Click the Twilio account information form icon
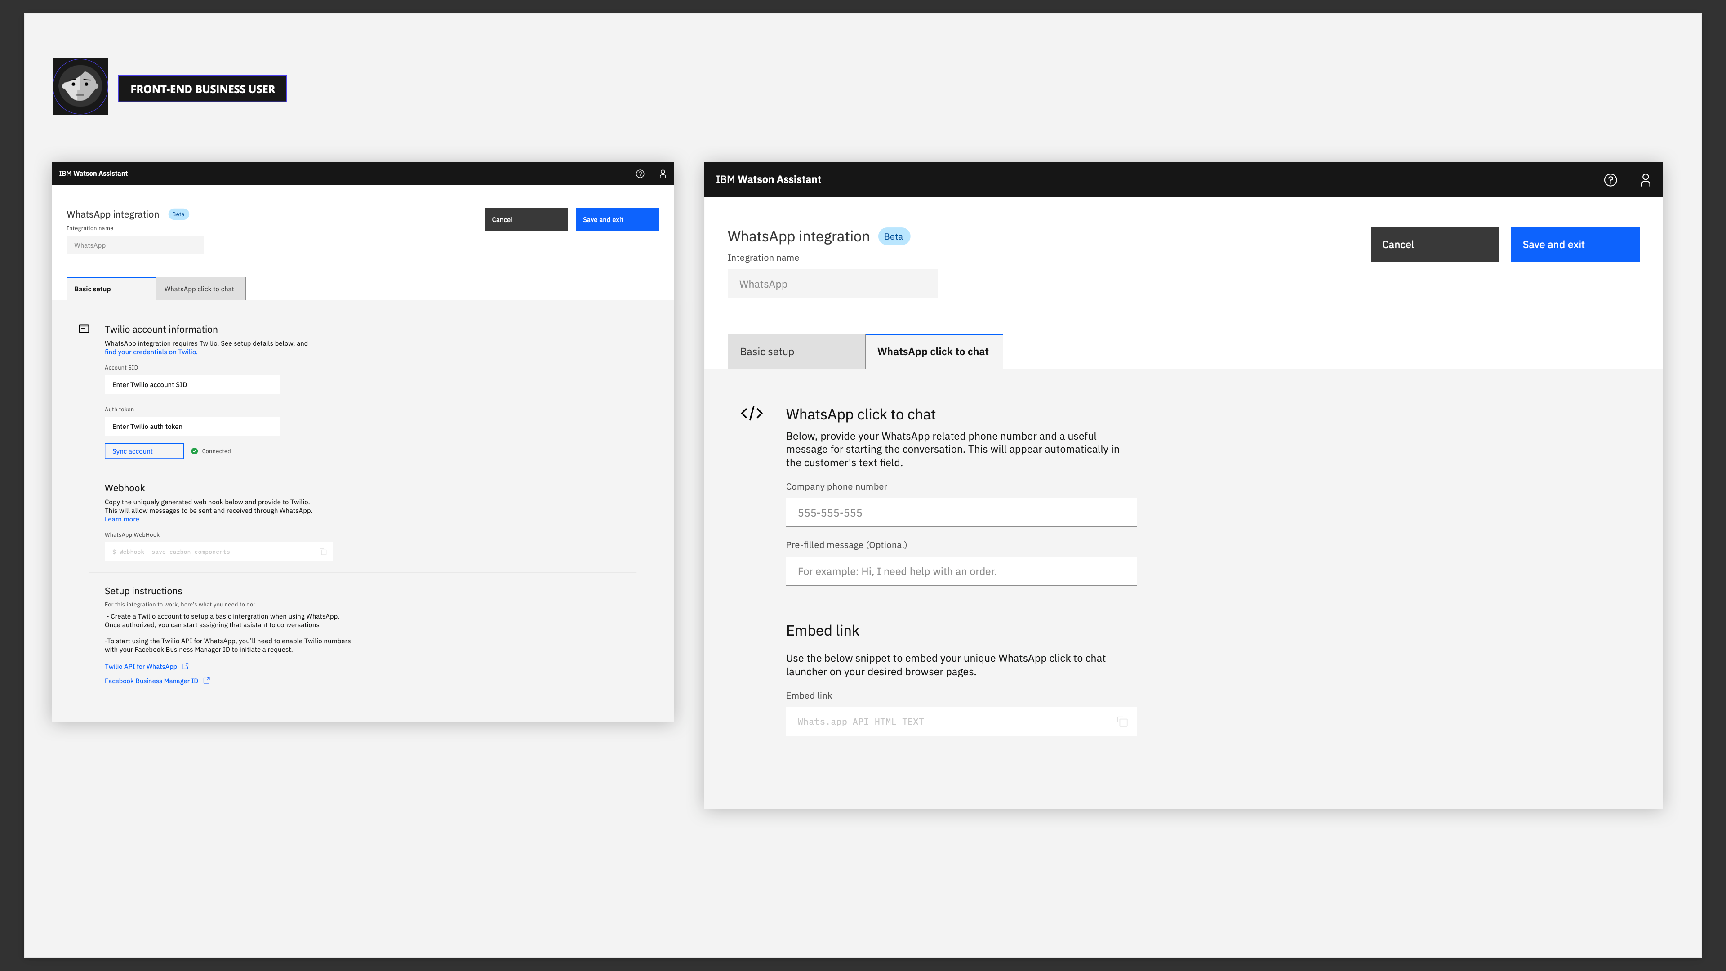 [84, 329]
